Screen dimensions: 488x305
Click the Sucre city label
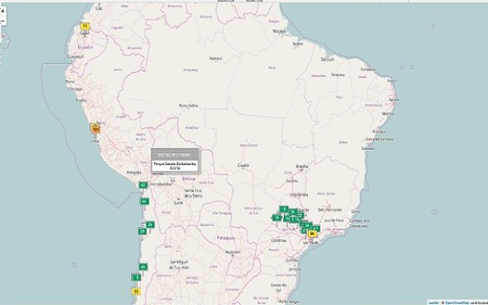(x=178, y=203)
